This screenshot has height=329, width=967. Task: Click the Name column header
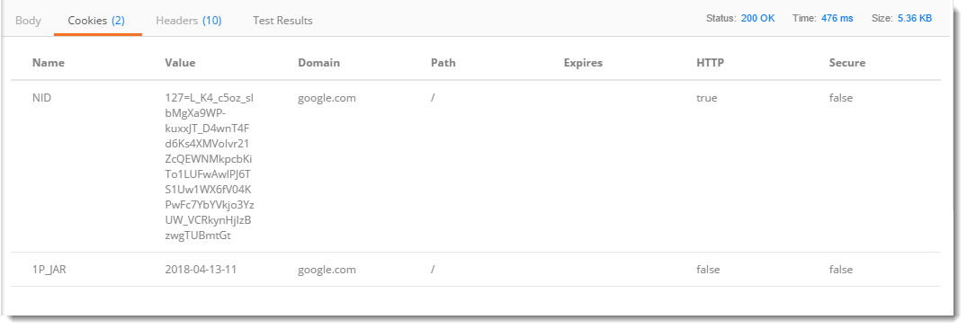click(48, 63)
